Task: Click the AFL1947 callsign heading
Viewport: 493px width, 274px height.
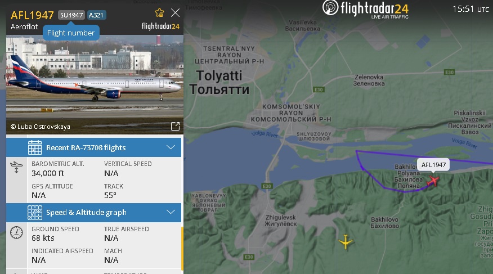Action: pyautogui.click(x=32, y=15)
